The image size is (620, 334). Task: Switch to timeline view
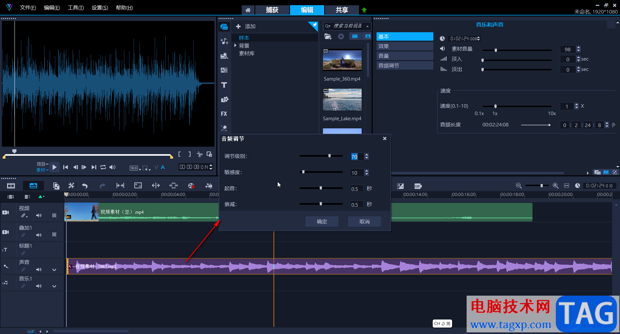pos(33,186)
